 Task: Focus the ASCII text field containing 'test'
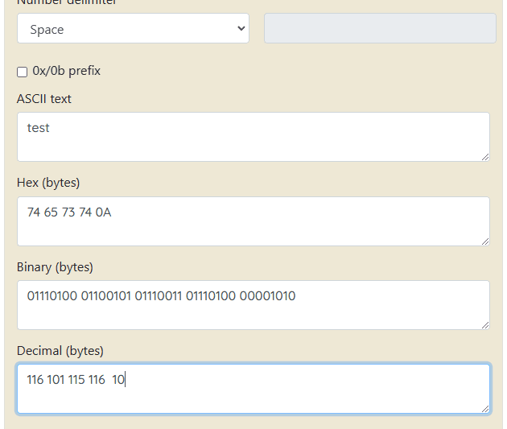click(x=253, y=136)
